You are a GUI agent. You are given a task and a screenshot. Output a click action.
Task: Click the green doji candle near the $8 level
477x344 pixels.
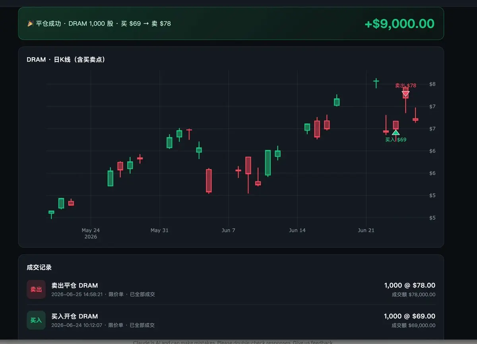(376, 82)
